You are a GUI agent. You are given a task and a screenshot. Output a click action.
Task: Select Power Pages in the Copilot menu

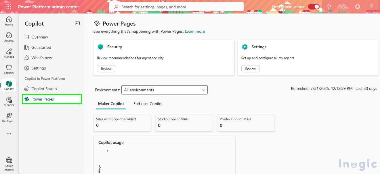(52, 99)
